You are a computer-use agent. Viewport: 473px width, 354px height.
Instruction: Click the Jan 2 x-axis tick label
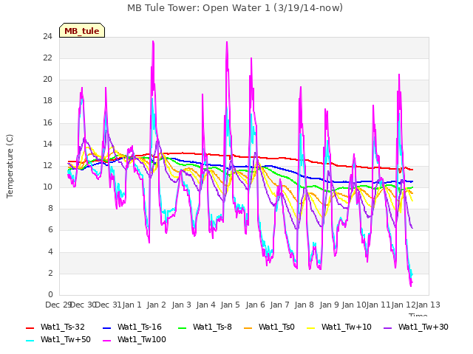click(x=157, y=305)
